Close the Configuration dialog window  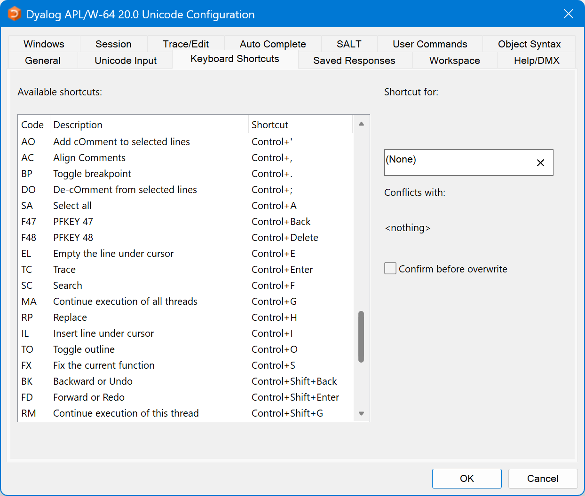[x=568, y=14]
